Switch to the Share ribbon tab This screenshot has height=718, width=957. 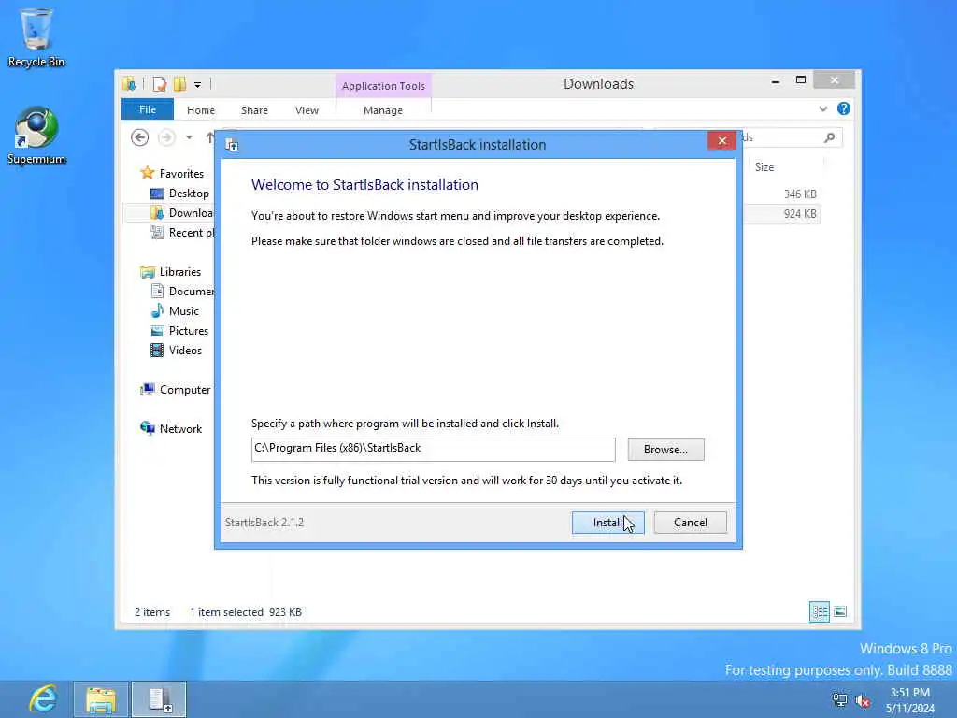254,110
